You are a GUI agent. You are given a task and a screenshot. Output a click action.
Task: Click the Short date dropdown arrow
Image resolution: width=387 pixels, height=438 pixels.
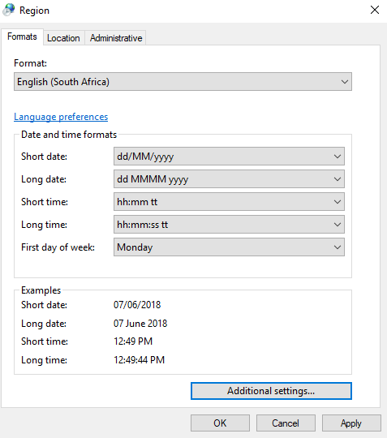(338, 157)
